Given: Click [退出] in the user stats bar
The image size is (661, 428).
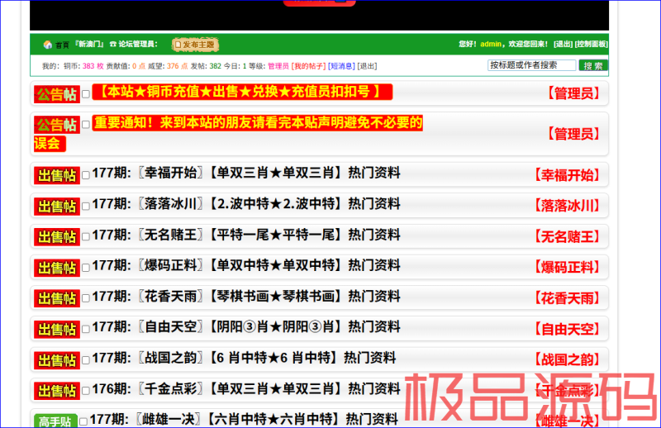Looking at the screenshot, I should pos(367,66).
